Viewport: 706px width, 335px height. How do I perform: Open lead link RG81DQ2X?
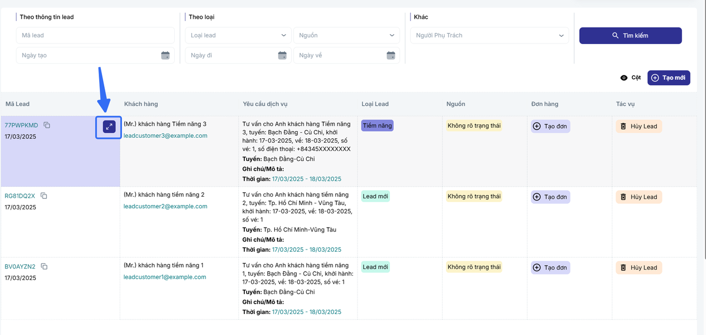point(20,196)
